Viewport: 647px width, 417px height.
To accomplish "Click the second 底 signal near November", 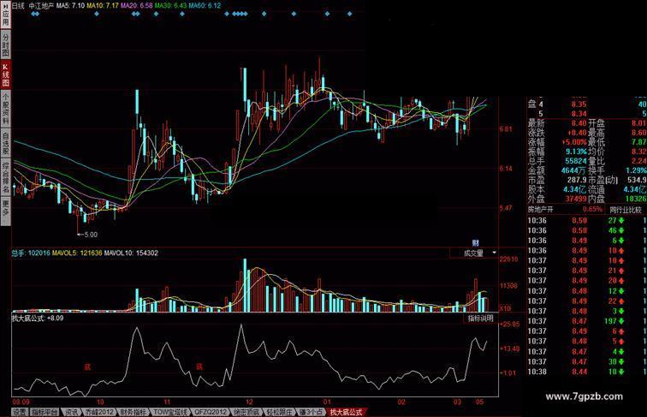I will [x=199, y=366].
